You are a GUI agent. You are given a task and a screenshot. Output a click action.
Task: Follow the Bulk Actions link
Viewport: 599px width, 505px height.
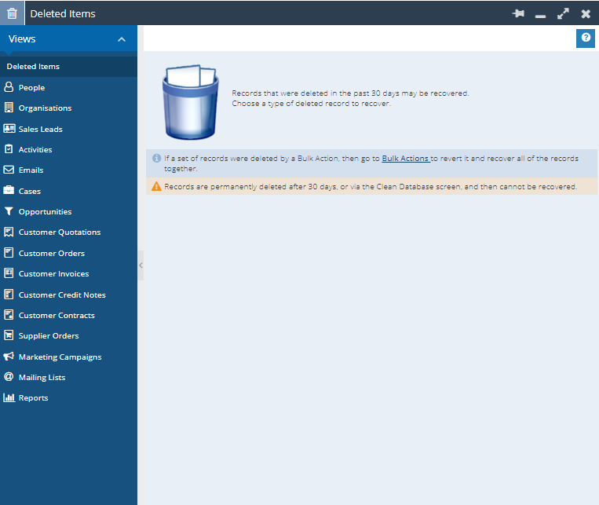pyautogui.click(x=405, y=159)
